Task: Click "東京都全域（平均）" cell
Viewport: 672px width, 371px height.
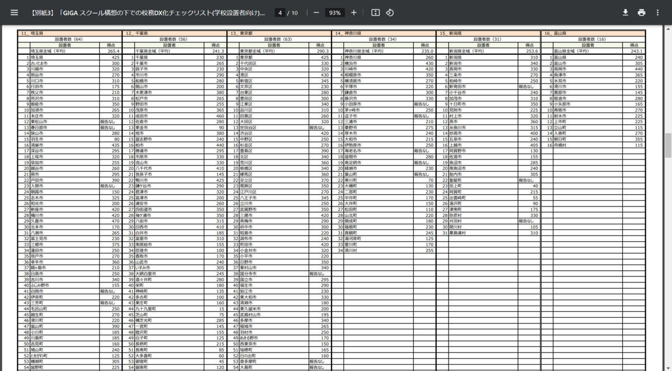Action: [x=257, y=51]
